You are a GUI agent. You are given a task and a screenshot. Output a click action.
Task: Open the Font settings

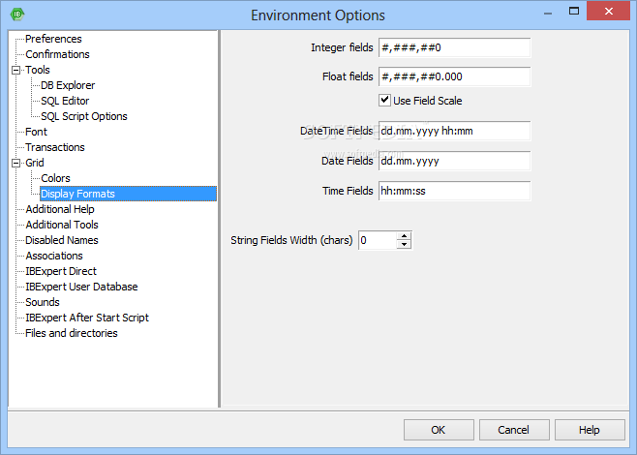click(x=36, y=132)
